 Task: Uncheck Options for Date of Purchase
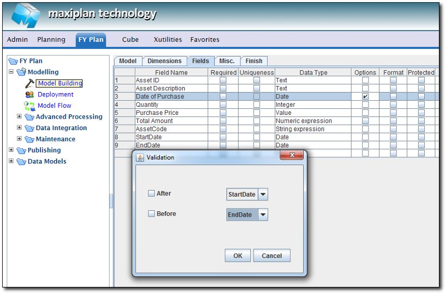pyautogui.click(x=365, y=96)
